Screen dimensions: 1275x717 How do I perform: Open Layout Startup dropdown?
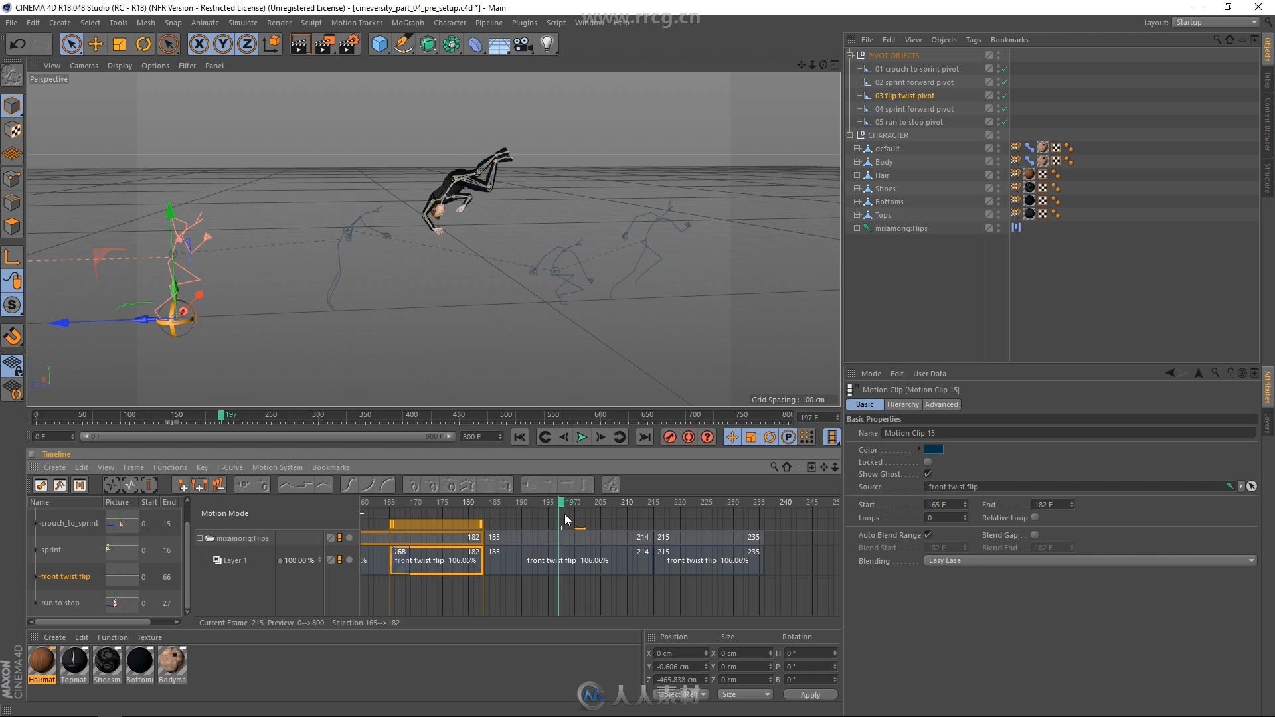pos(1215,22)
